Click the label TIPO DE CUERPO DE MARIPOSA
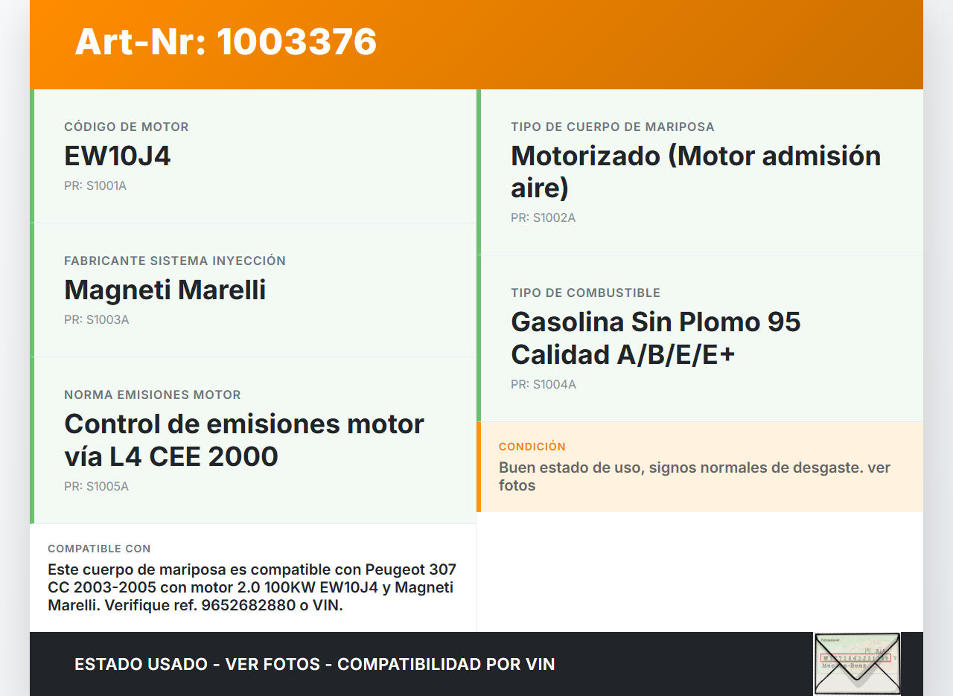The image size is (953, 696). (613, 127)
